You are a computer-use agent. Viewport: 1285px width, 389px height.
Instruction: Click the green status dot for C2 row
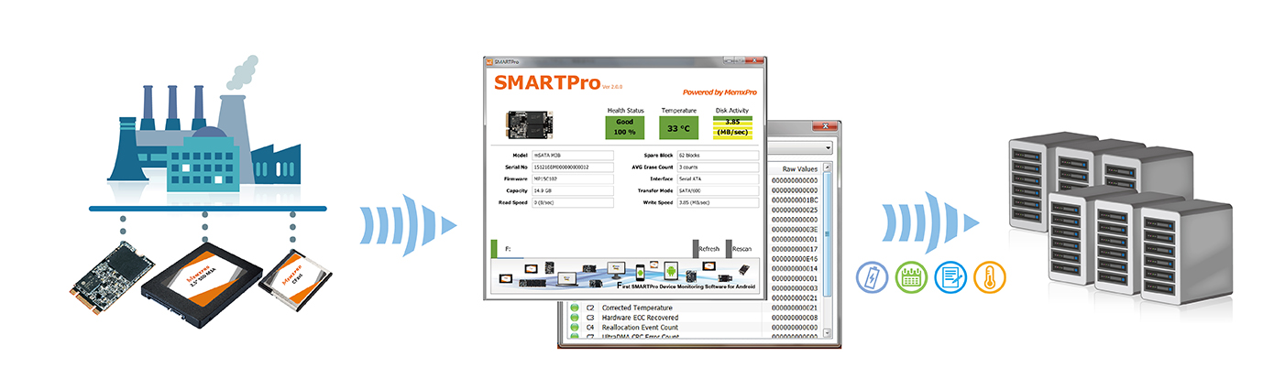coord(575,308)
